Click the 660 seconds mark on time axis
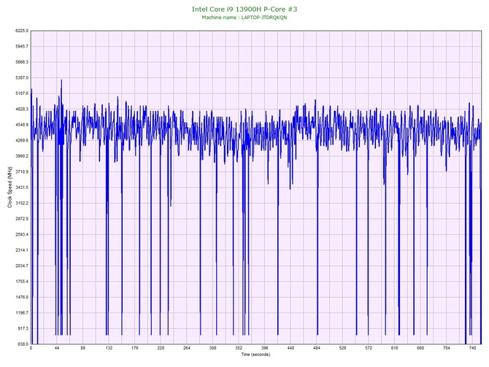Screen dimensions: 489x367 pos(420,349)
